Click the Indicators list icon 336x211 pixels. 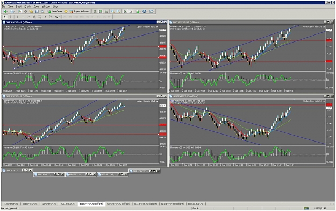(x=138, y=11)
